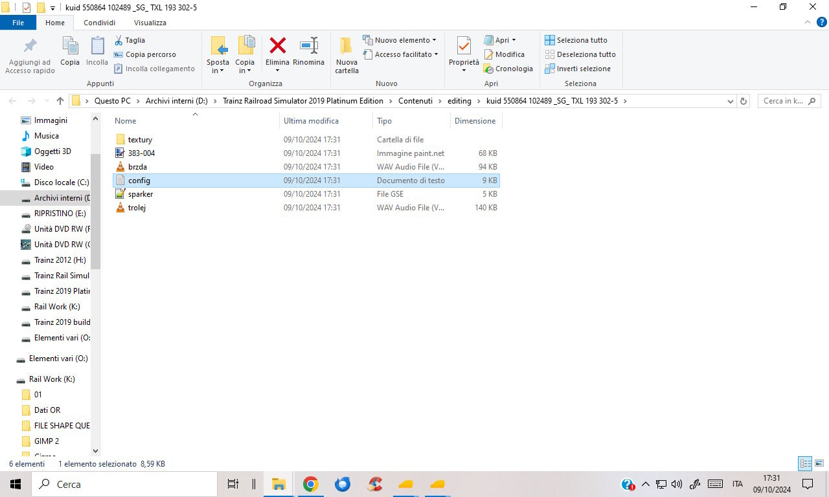
Task: Click Inverti selezione button
Action: point(578,69)
